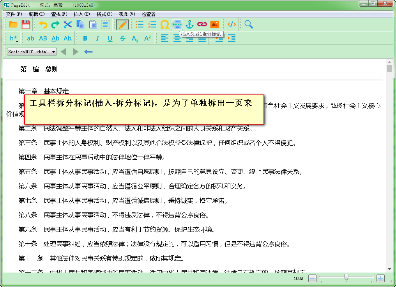Click the paragraph starting 第十条
Image resolution: width=396 pixels, height=287 pixels.
coord(154,244)
